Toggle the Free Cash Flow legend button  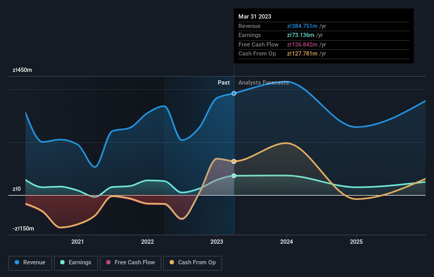point(131,263)
